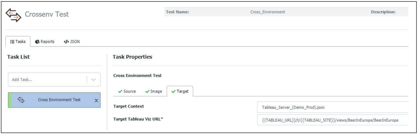Switch to the Tasks tab

[18, 42]
